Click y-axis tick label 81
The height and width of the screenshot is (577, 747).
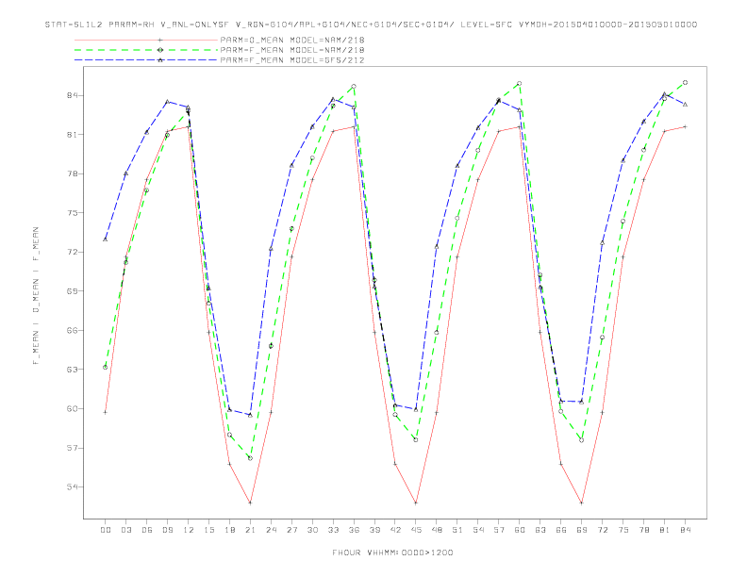click(x=72, y=135)
